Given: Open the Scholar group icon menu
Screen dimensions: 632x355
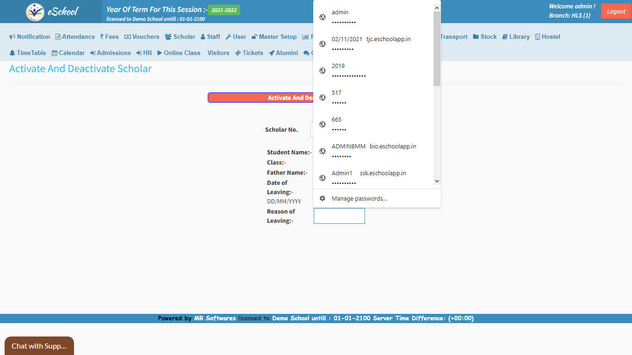Looking at the screenshot, I should coord(168,37).
